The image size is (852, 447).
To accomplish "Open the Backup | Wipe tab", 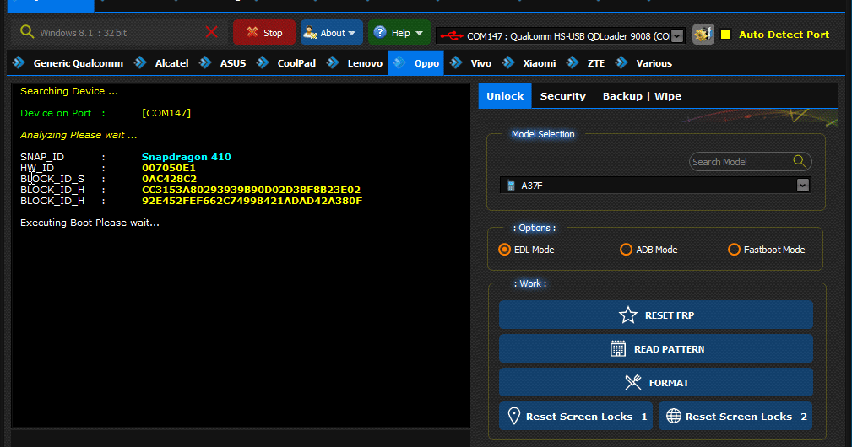I will tap(642, 96).
